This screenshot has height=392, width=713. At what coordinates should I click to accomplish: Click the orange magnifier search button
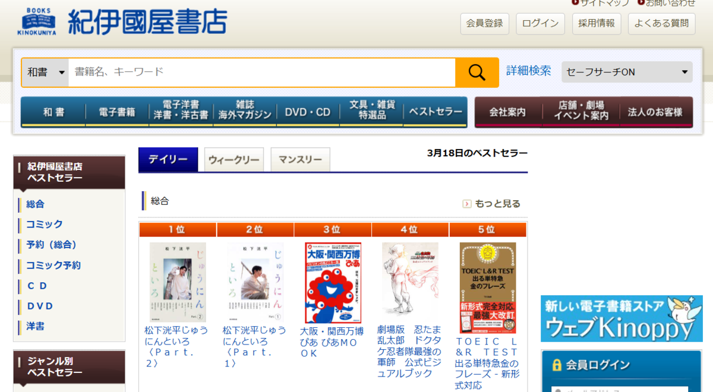tap(477, 72)
